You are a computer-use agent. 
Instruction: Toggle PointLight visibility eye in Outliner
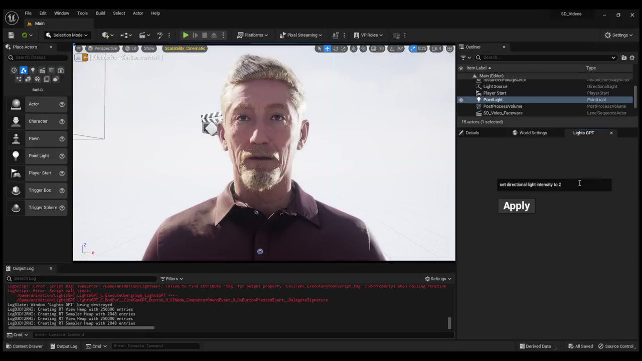[460, 99]
